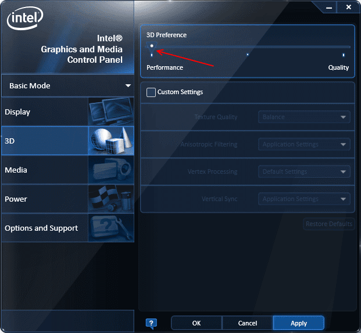Click the 3D Preference heading

[166, 35]
